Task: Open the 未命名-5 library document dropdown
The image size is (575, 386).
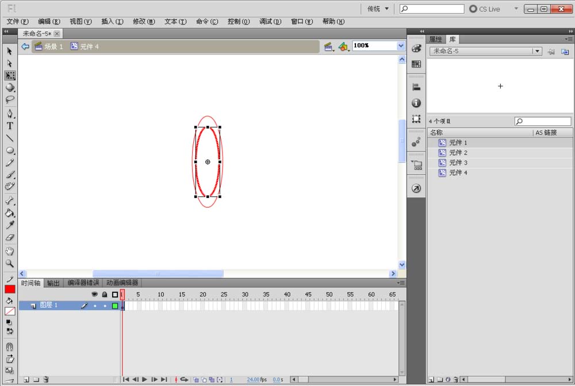Action: coord(537,51)
